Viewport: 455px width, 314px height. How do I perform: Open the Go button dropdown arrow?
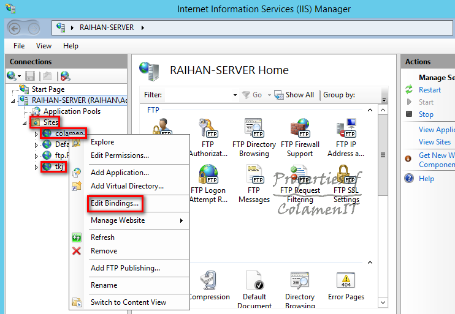point(269,95)
